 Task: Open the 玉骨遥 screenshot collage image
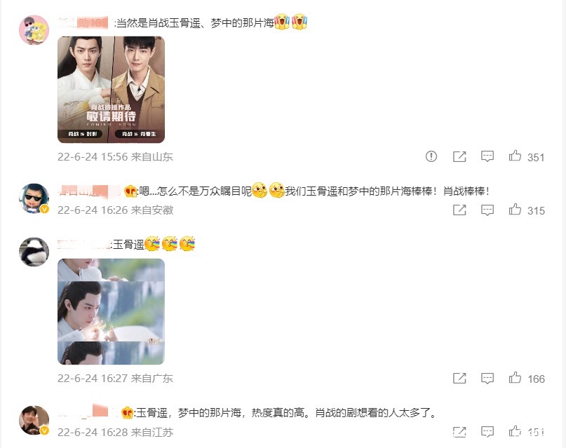point(112,312)
